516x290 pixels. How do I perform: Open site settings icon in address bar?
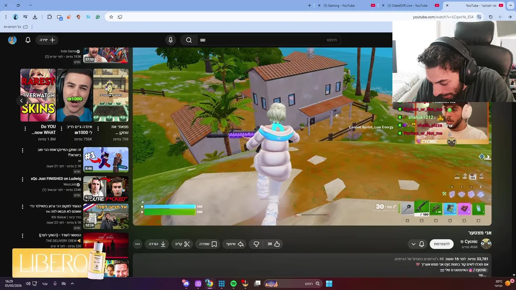[479, 17]
